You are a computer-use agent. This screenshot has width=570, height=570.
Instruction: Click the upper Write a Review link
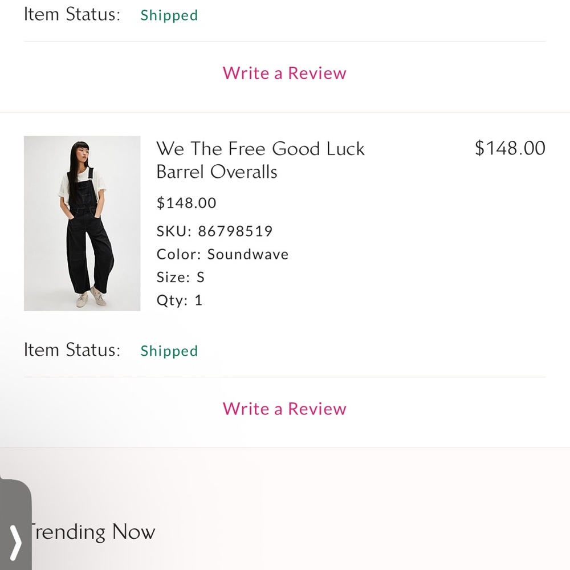click(284, 73)
